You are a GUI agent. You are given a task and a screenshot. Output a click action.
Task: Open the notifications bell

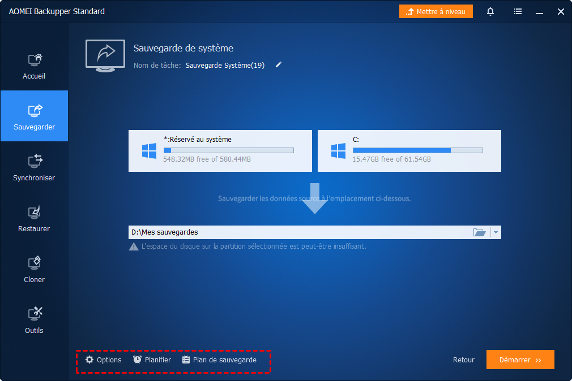tap(490, 12)
